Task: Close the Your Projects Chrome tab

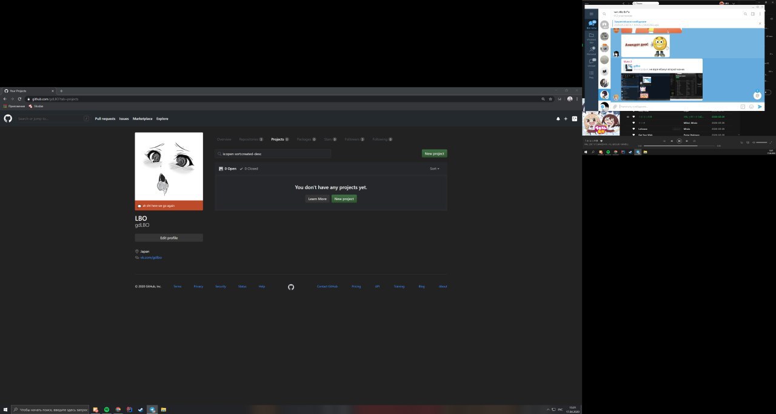Action: coord(54,91)
